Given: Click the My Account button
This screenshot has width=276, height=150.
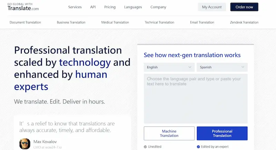Looking at the screenshot, I should (x=212, y=7).
